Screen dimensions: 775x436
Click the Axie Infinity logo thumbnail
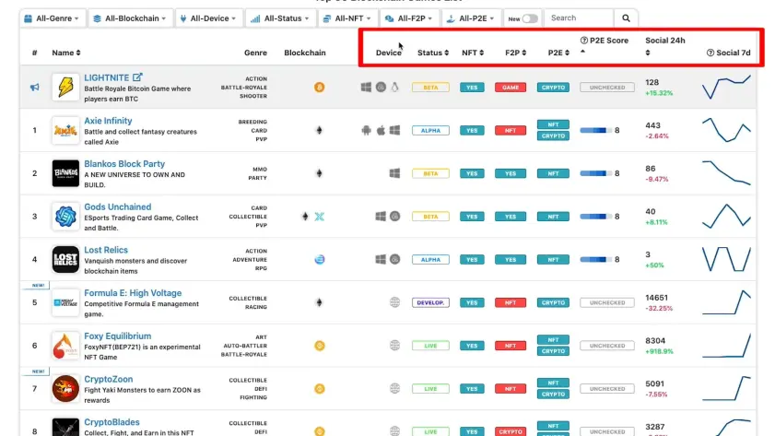pos(65,131)
